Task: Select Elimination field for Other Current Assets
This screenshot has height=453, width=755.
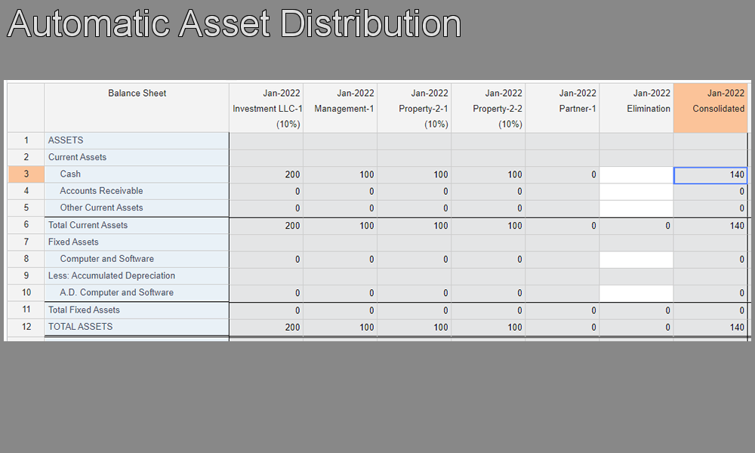Action: click(636, 208)
